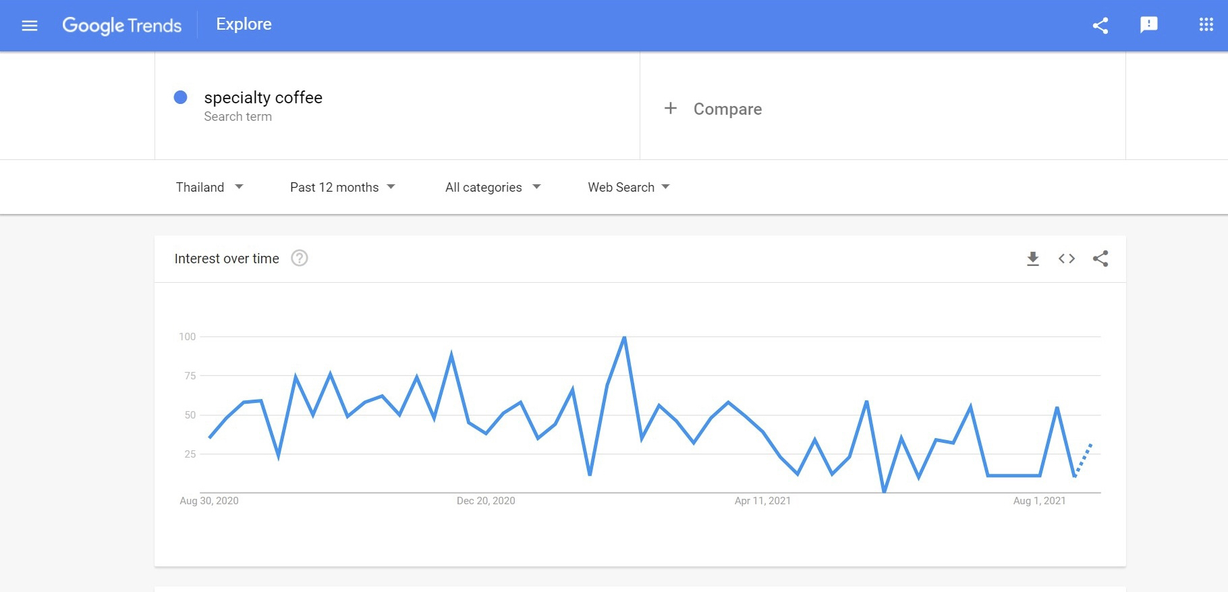Viewport: 1228px width, 592px height.
Task: Expand the All categories dropdown
Action: coord(493,187)
